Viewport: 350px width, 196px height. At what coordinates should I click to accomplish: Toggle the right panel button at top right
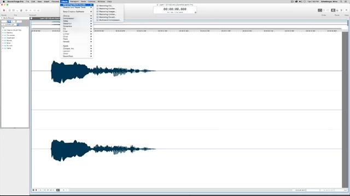click(341, 10)
